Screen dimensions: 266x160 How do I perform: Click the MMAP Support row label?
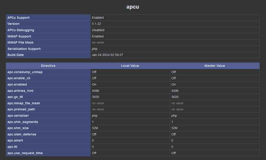19,36
